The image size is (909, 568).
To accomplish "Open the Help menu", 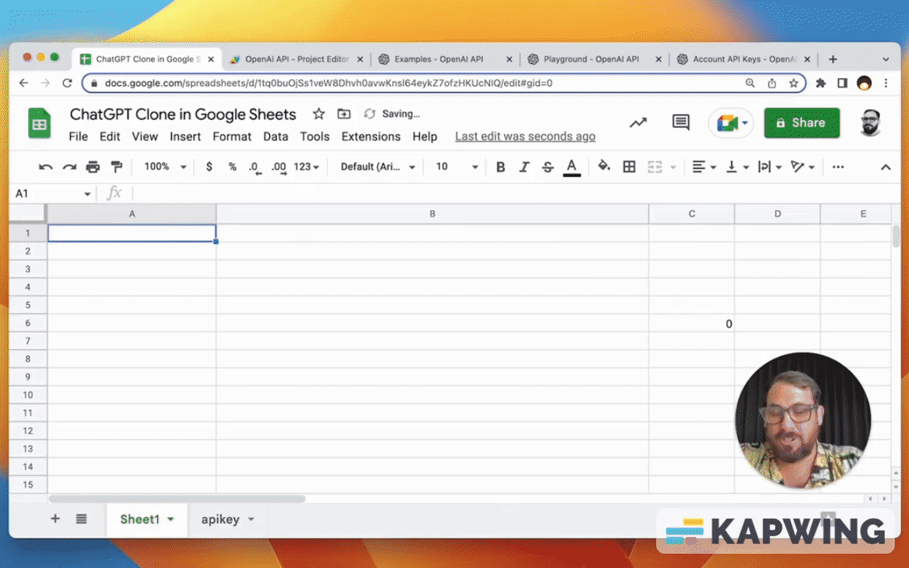I will pos(425,136).
